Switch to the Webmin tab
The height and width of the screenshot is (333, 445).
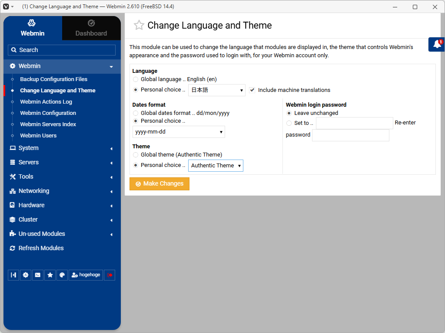(33, 28)
